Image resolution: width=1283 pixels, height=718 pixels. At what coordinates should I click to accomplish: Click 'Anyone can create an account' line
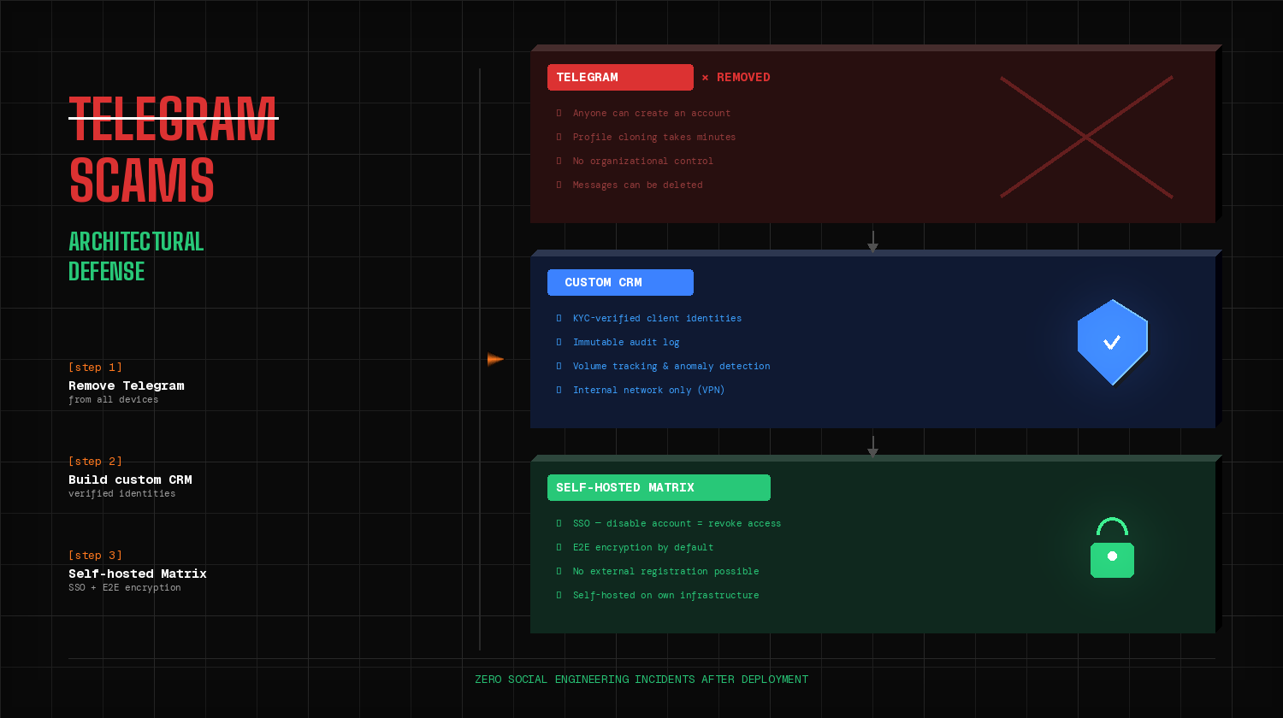pyautogui.click(x=652, y=113)
